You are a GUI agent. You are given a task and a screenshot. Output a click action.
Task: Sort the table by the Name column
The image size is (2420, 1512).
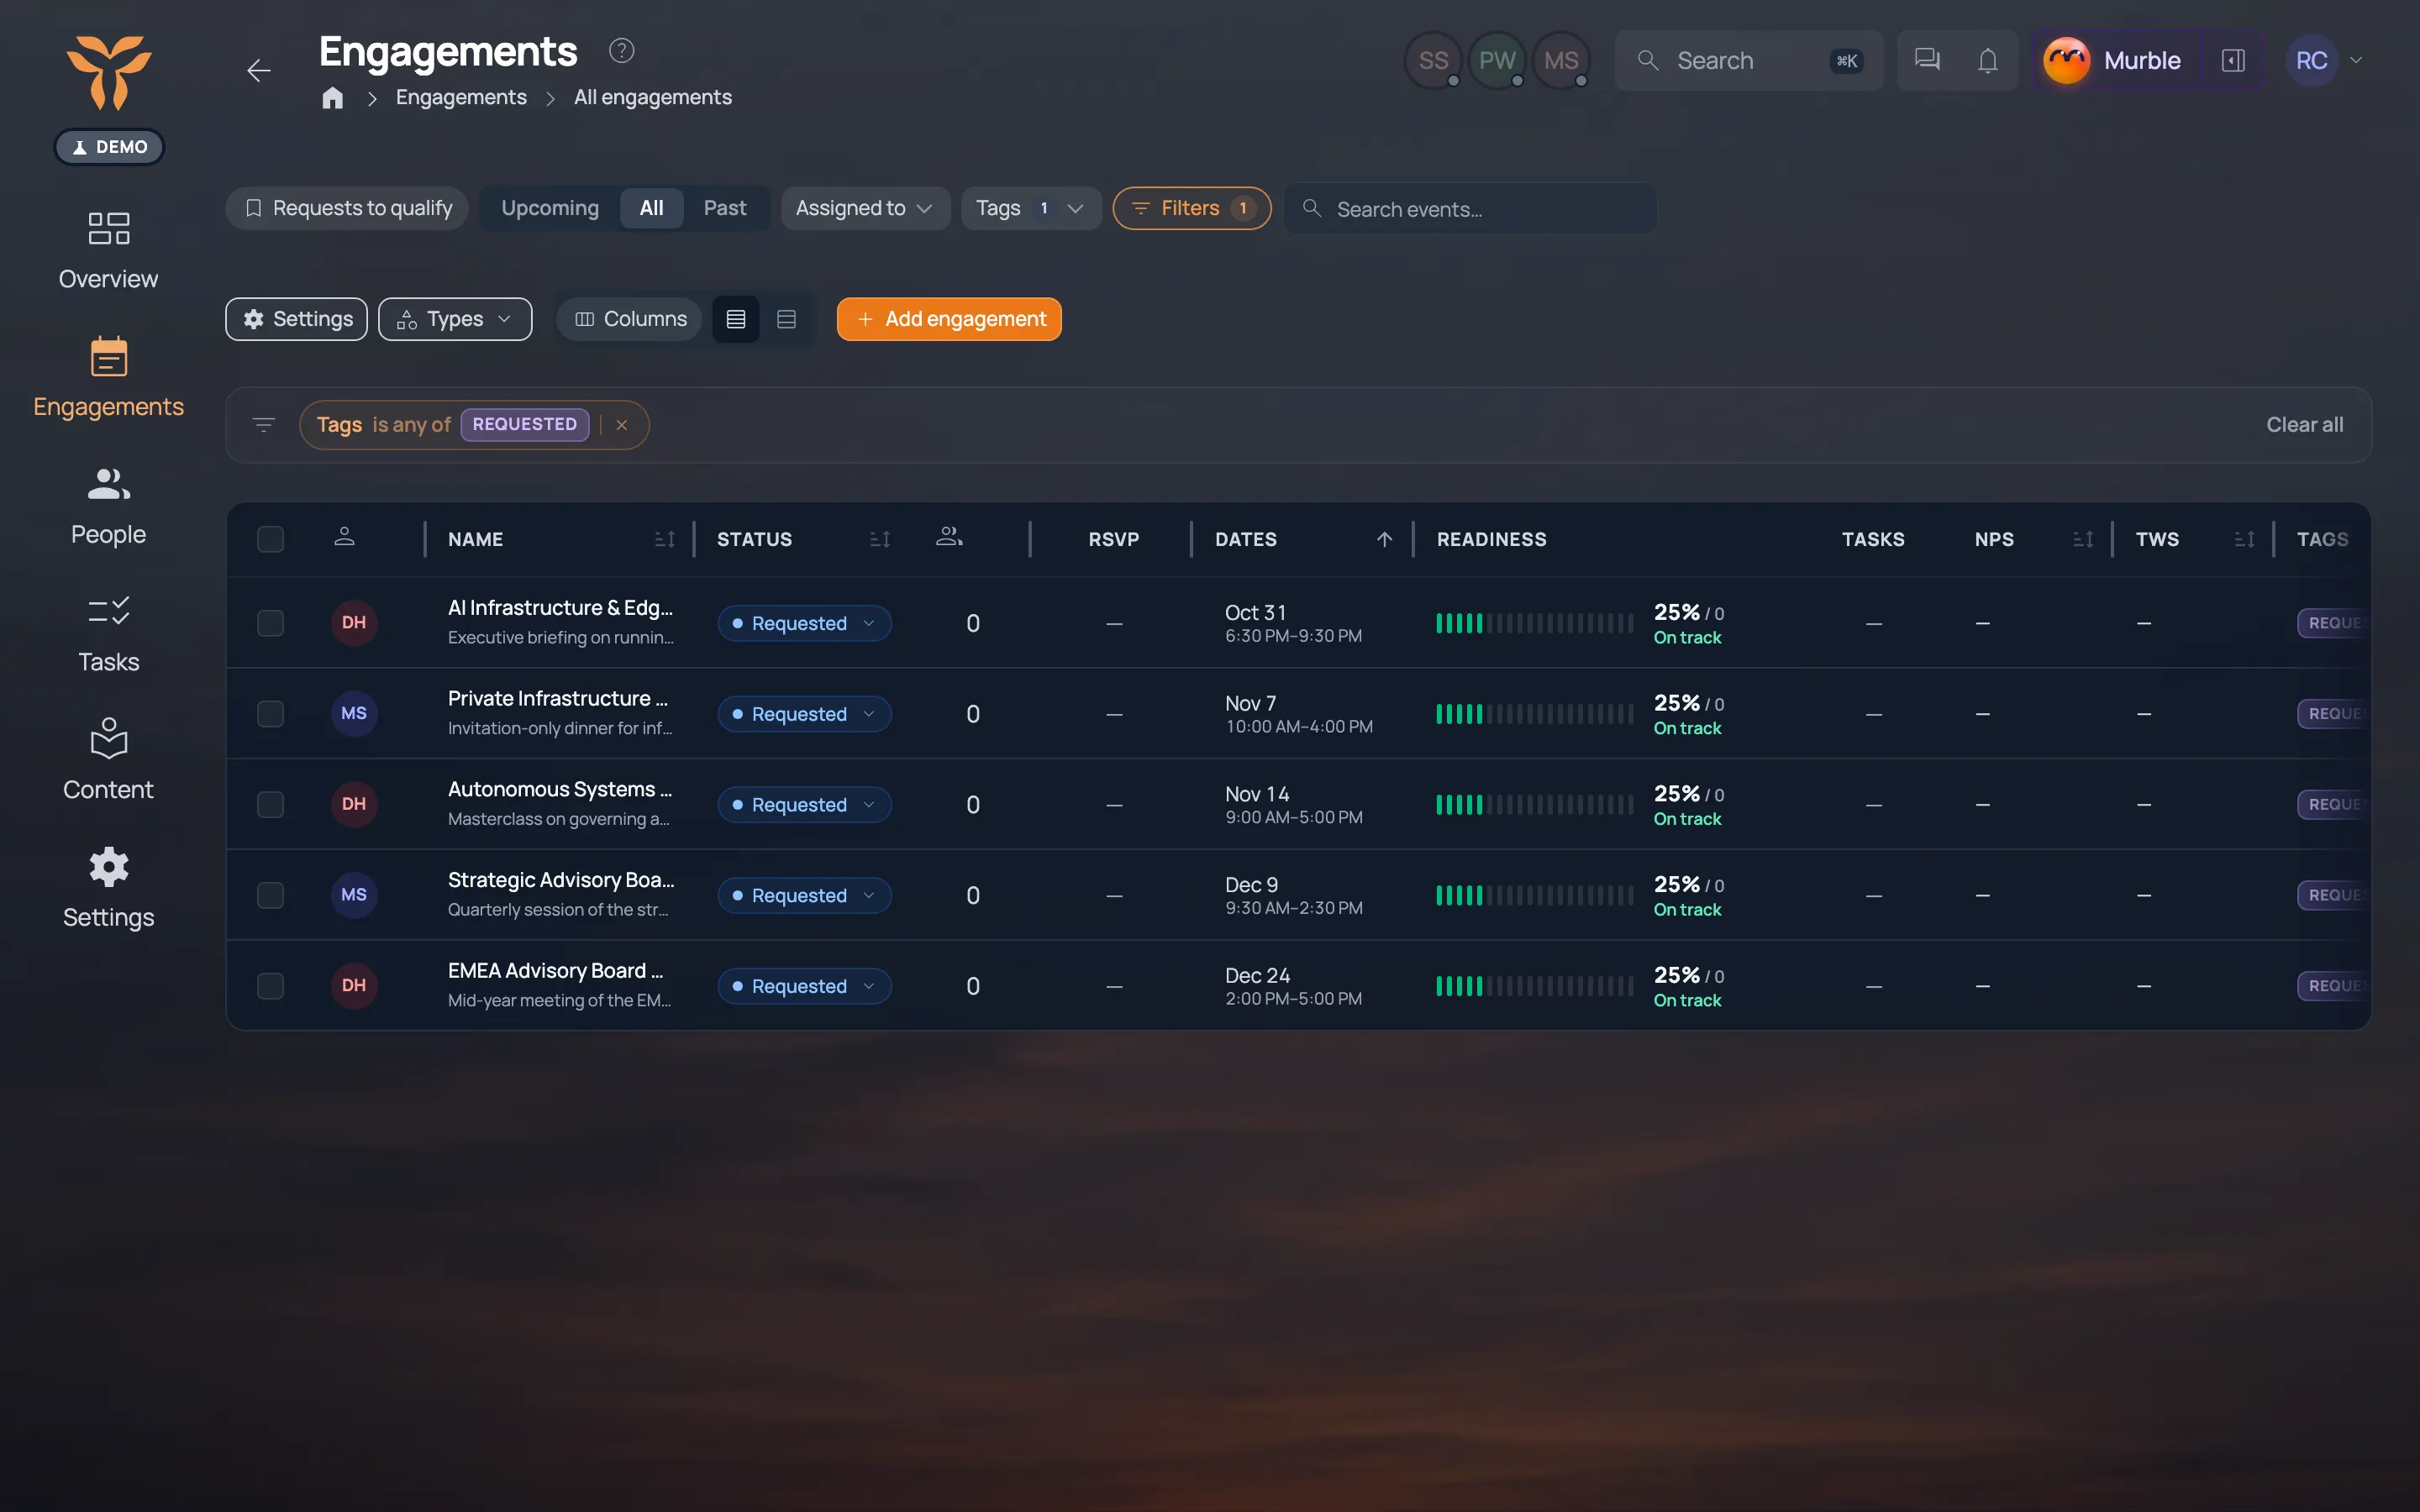pos(665,539)
